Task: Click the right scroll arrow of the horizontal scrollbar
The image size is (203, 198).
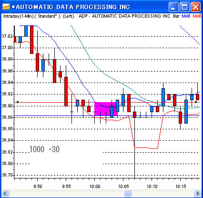Action: (197, 194)
